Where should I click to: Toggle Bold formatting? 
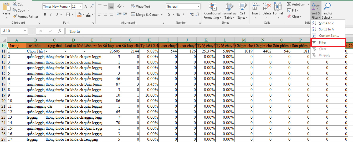tap(45, 14)
